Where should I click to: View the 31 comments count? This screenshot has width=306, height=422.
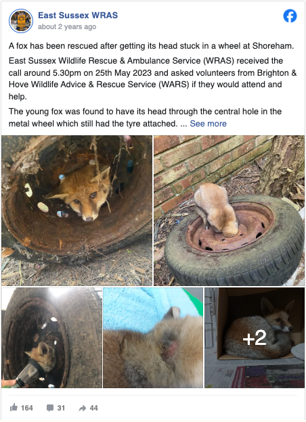(61, 408)
